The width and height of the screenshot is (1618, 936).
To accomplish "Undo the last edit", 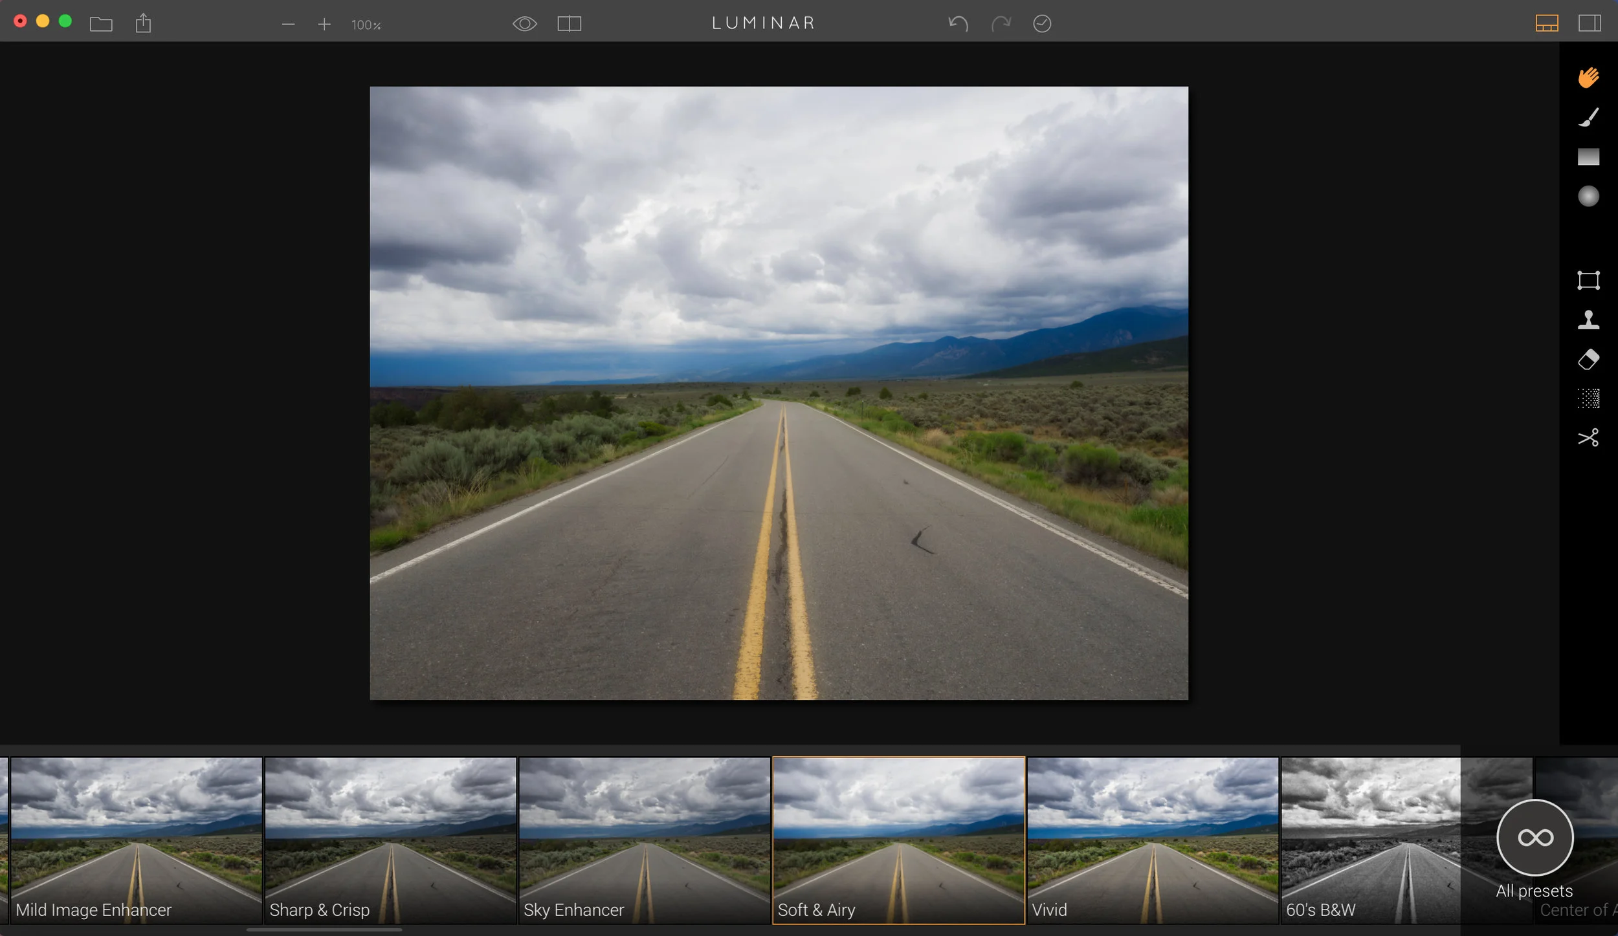I will [x=958, y=24].
